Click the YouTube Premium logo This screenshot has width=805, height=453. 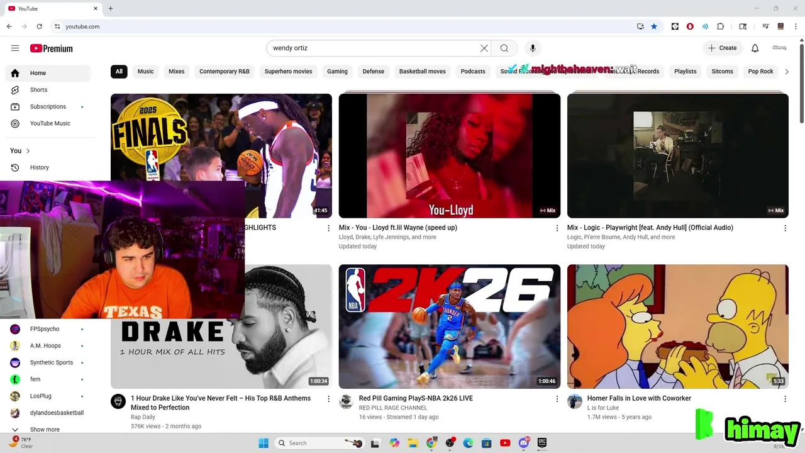pyautogui.click(x=51, y=48)
